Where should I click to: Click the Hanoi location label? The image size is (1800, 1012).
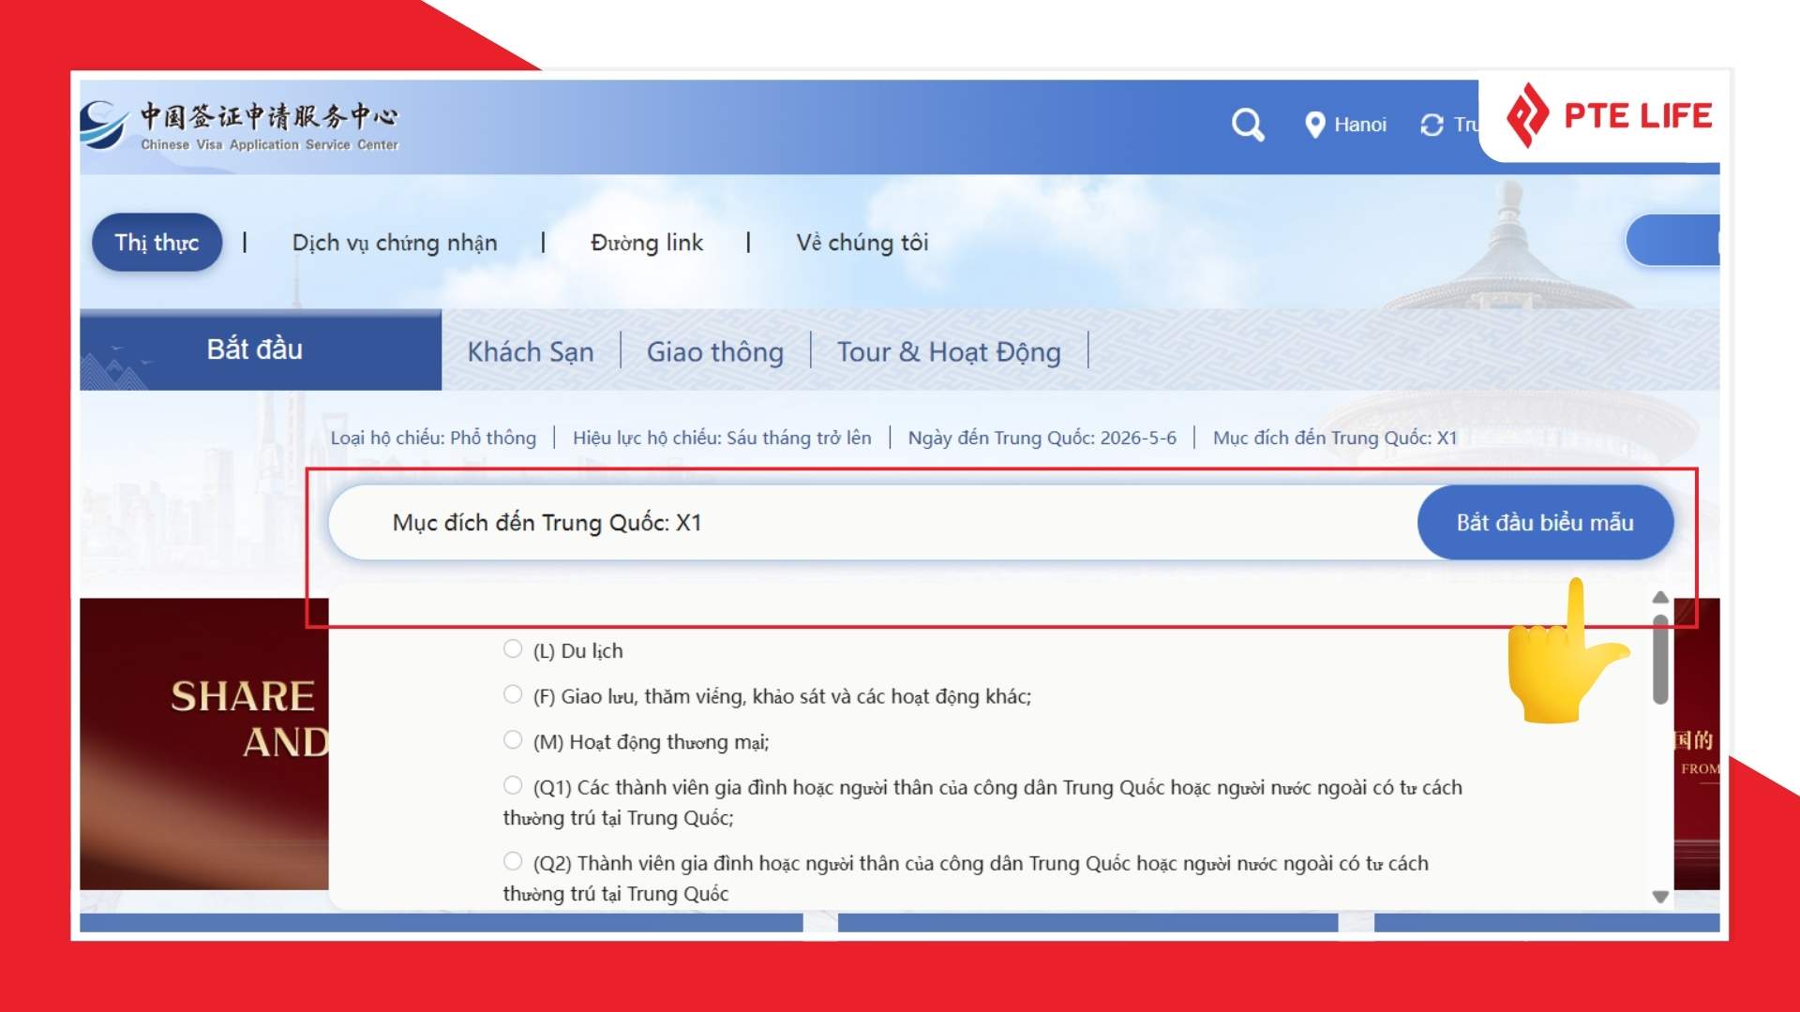tap(1360, 125)
